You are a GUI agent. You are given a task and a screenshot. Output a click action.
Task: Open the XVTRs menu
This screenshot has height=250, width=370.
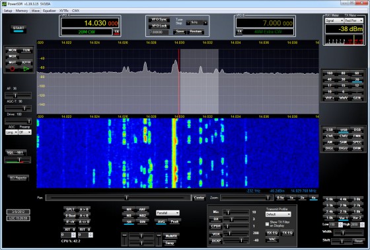(63, 11)
